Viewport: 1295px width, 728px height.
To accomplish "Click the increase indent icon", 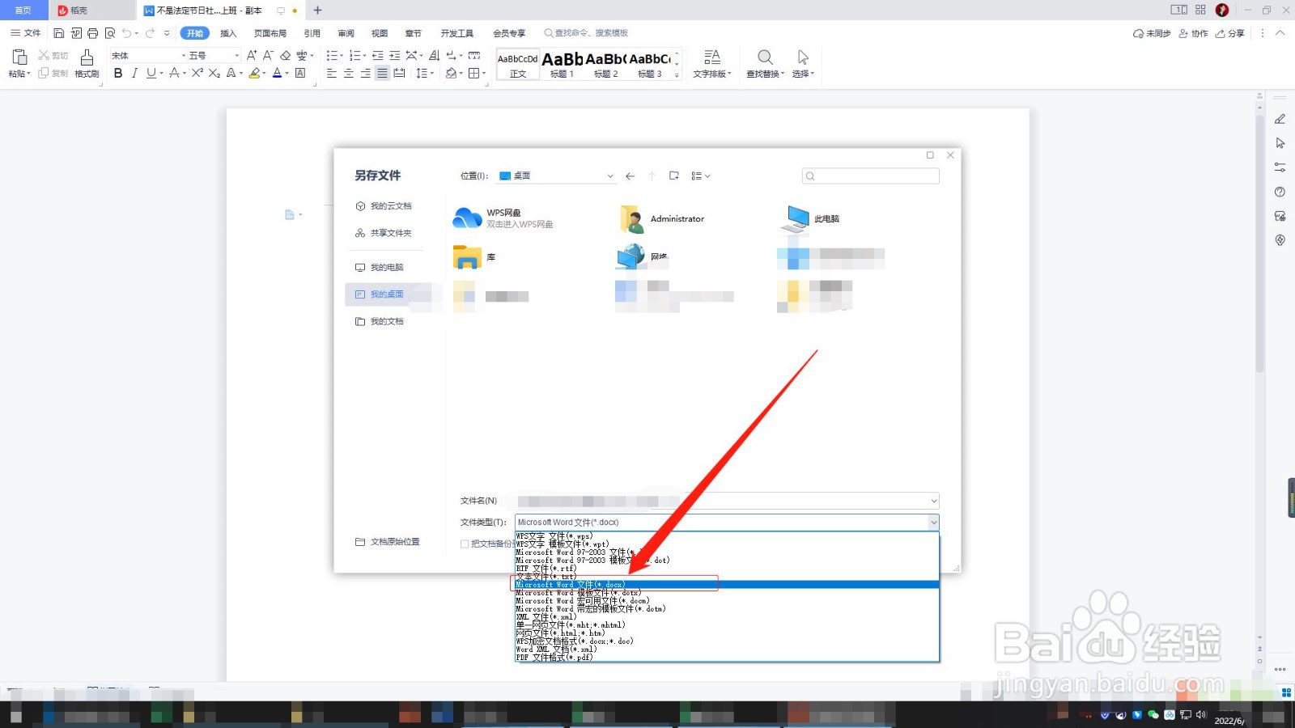I will click(x=394, y=55).
